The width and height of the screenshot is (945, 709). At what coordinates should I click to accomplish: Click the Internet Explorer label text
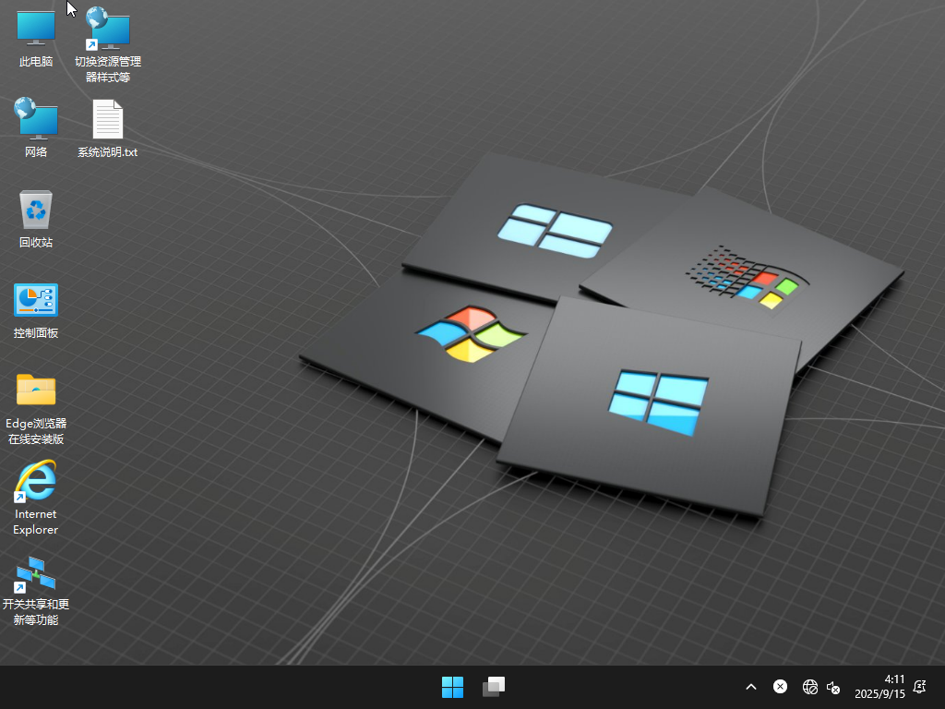(x=36, y=522)
